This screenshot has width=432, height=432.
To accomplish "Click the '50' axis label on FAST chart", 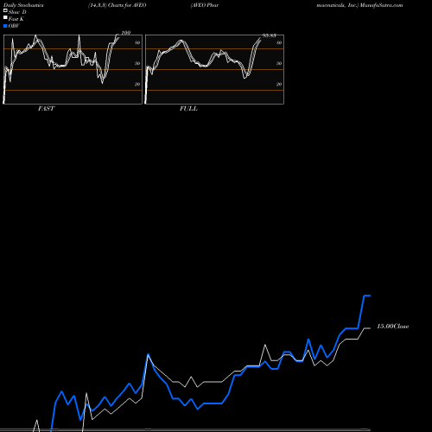I will point(137,63).
